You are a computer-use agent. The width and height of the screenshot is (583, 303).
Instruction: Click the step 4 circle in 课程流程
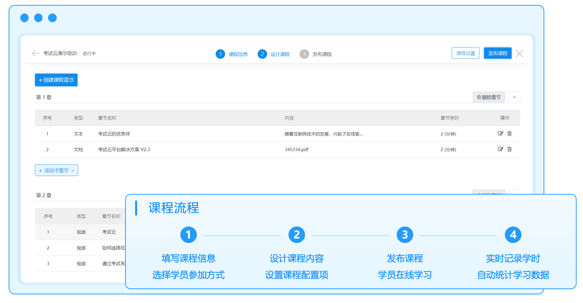(513, 235)
